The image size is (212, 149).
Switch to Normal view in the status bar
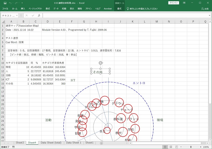point(165,147)
